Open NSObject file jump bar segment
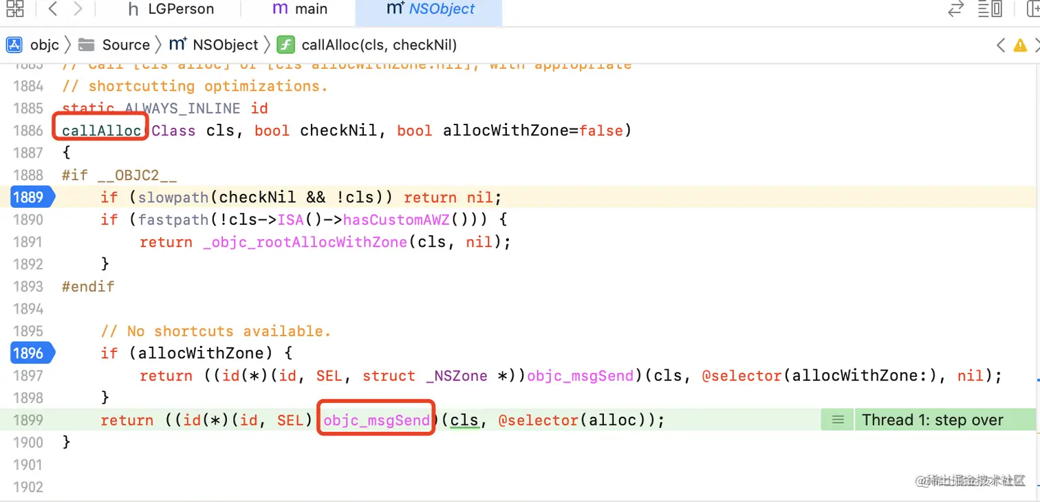This screenshot has width=1040, height=502. tap(214, 45)
